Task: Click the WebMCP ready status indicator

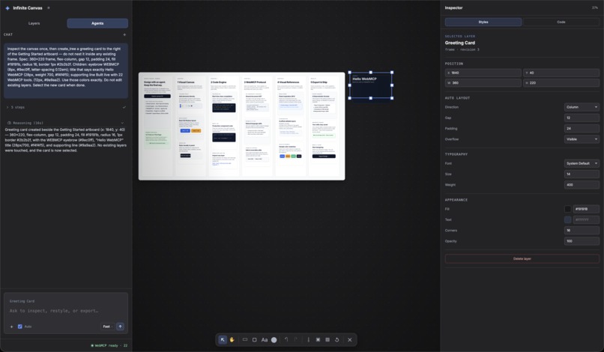Action: tap(109, 345)
